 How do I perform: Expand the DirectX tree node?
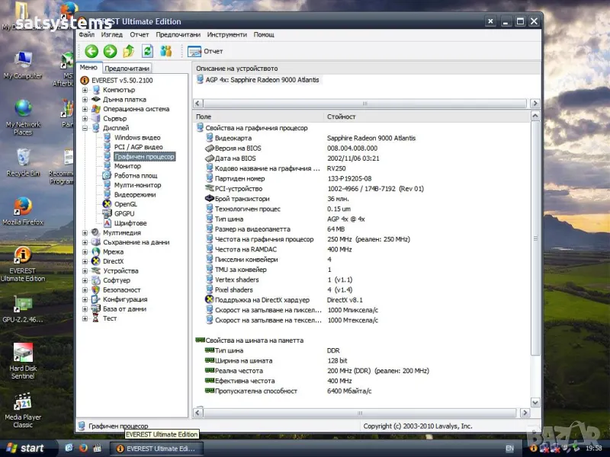tap(85, 261)
